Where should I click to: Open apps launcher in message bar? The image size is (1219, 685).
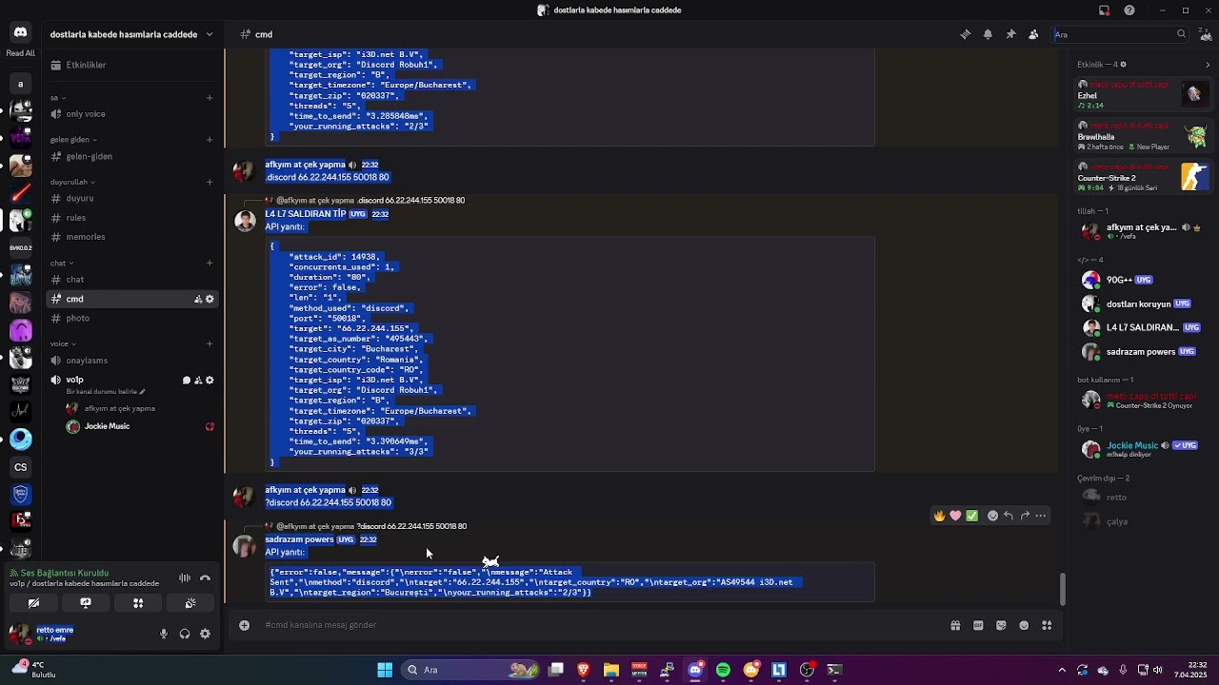(1047, 625)
